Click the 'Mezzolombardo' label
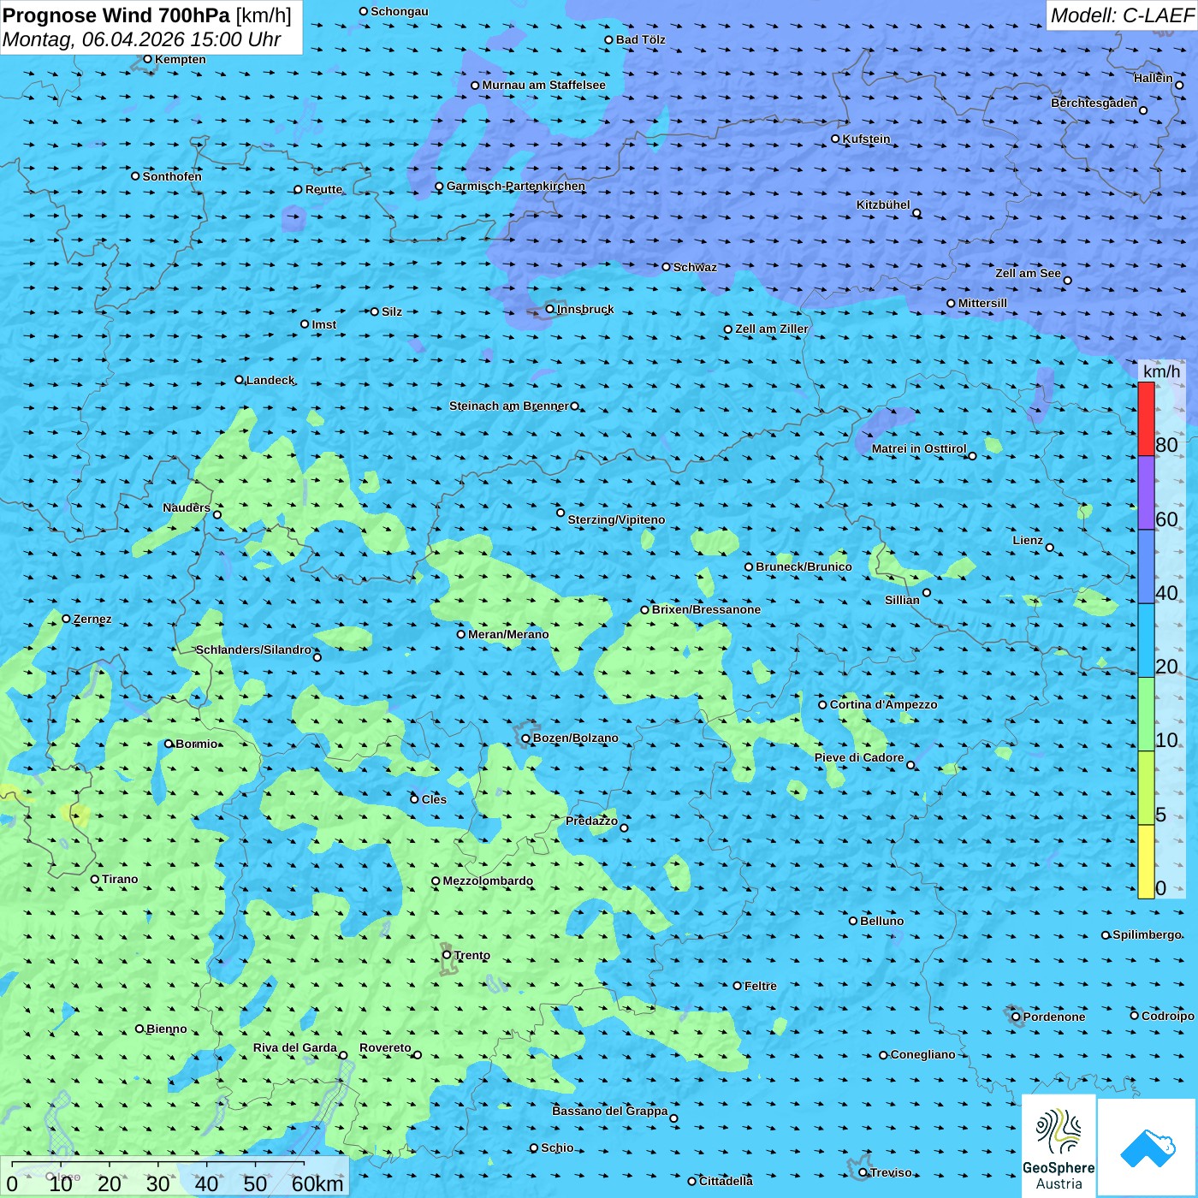This screenshot has height=1198, width=1198. tap(488, 881)
